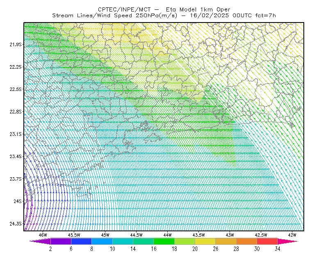Click the dark blue 6–8 legend swatch
Screen dimensions: 328x253
[x=81, y=241]
